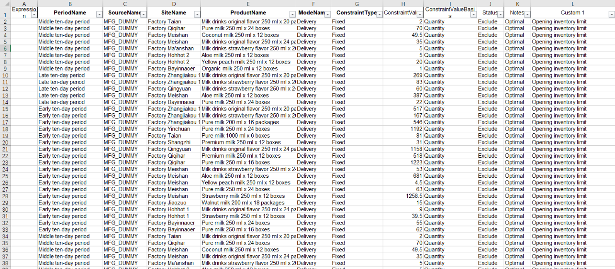Click row header 28
The image size is (615, 269).
coord(5,196)
